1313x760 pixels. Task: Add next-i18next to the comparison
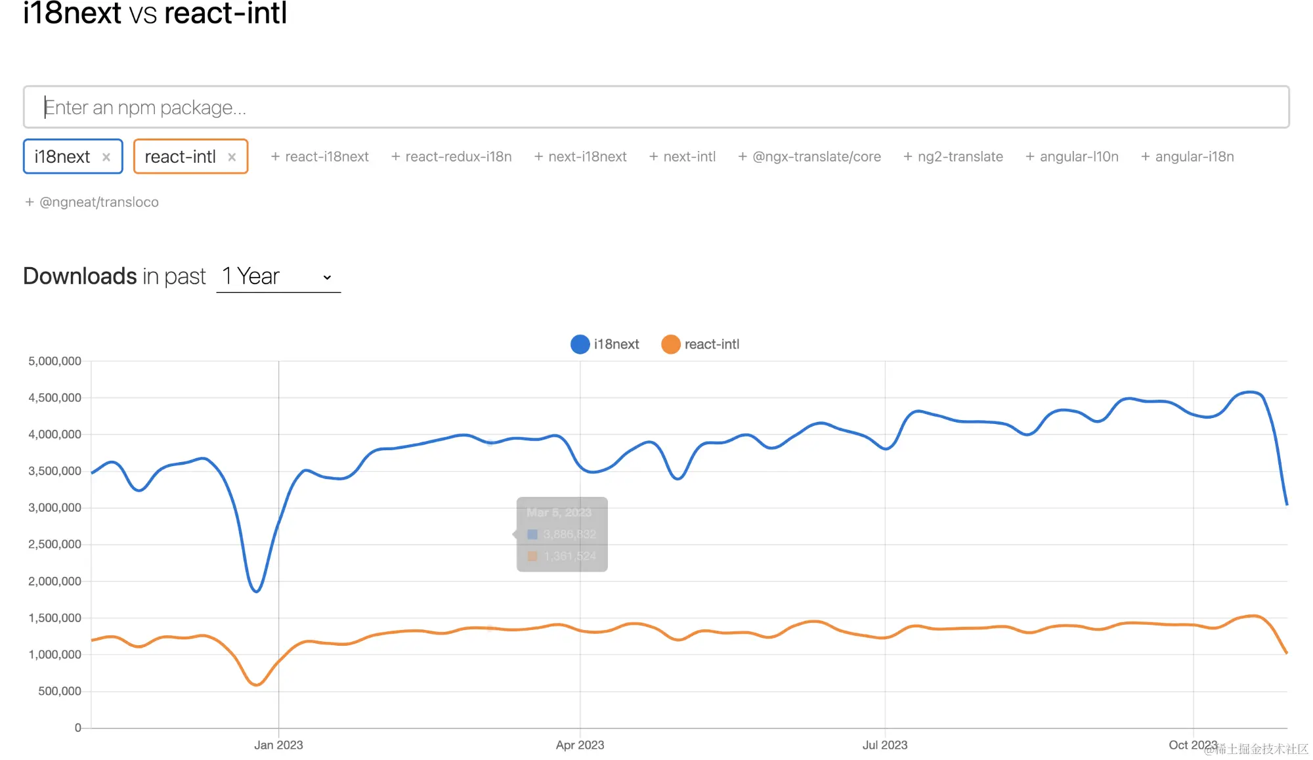tap(580, 157)
